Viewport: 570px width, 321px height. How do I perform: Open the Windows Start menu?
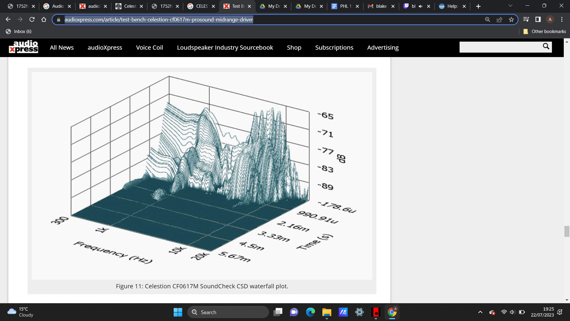pyautogui.click(x=178, y=312)
